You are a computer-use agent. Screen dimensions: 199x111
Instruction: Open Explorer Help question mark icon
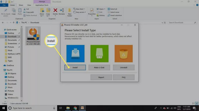point(197,5)
